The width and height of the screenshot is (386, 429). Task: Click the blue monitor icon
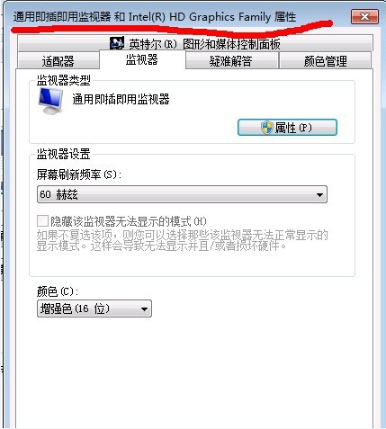[50, 101]
